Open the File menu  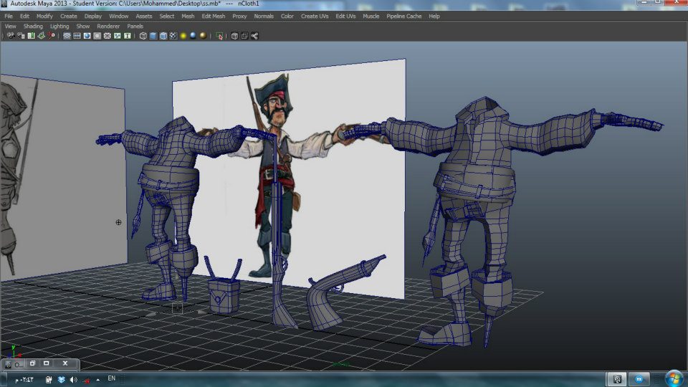tap(9, 16)
